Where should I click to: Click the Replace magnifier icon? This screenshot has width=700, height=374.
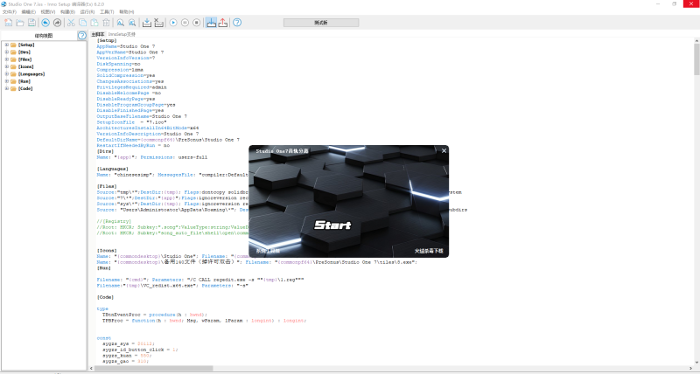coord(132,23)
